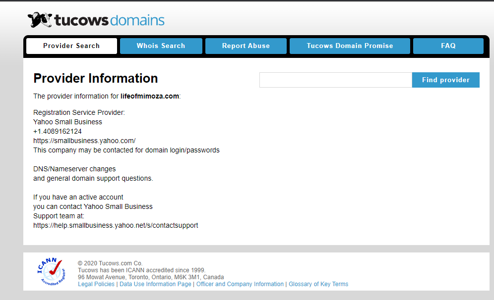
Task: Switch to the Provider Search tab
Action: point(71,46)
